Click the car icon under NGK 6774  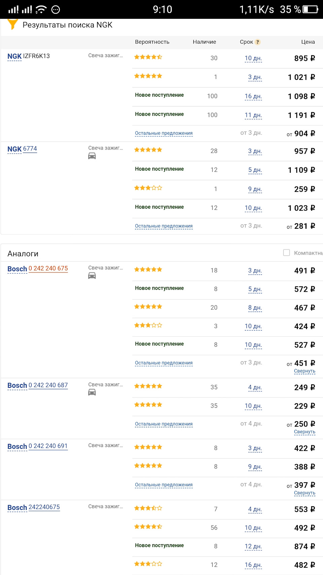(92, 156)
